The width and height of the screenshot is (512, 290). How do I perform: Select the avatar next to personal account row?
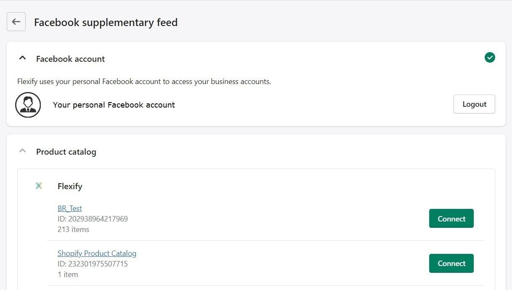point(28,105)
